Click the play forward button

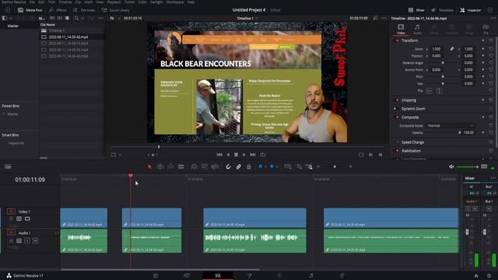(x=244, y=155)
